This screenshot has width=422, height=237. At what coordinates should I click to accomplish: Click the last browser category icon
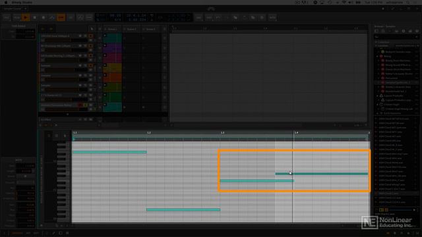tap(417, 31)
